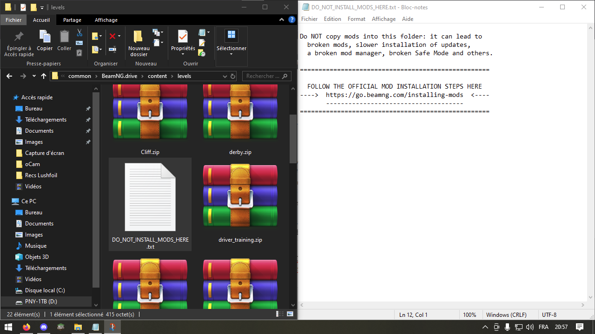Open the Notepad Aide menu
This screenshot has width=595, height=334.
408,19
